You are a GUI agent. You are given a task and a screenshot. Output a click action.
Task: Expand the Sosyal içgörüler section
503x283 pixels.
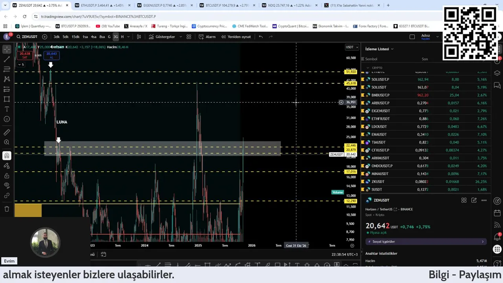click(x=426, y=241)
